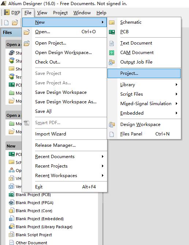This screenshot has height=245, width=189.
Task: Open the Window menu
Action: coord(82,13)
